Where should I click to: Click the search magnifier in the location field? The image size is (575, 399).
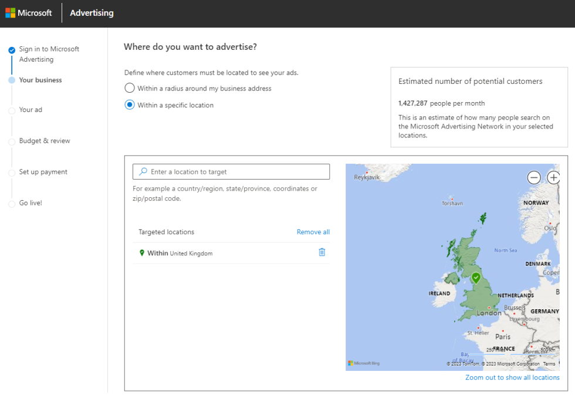point(143,171)
